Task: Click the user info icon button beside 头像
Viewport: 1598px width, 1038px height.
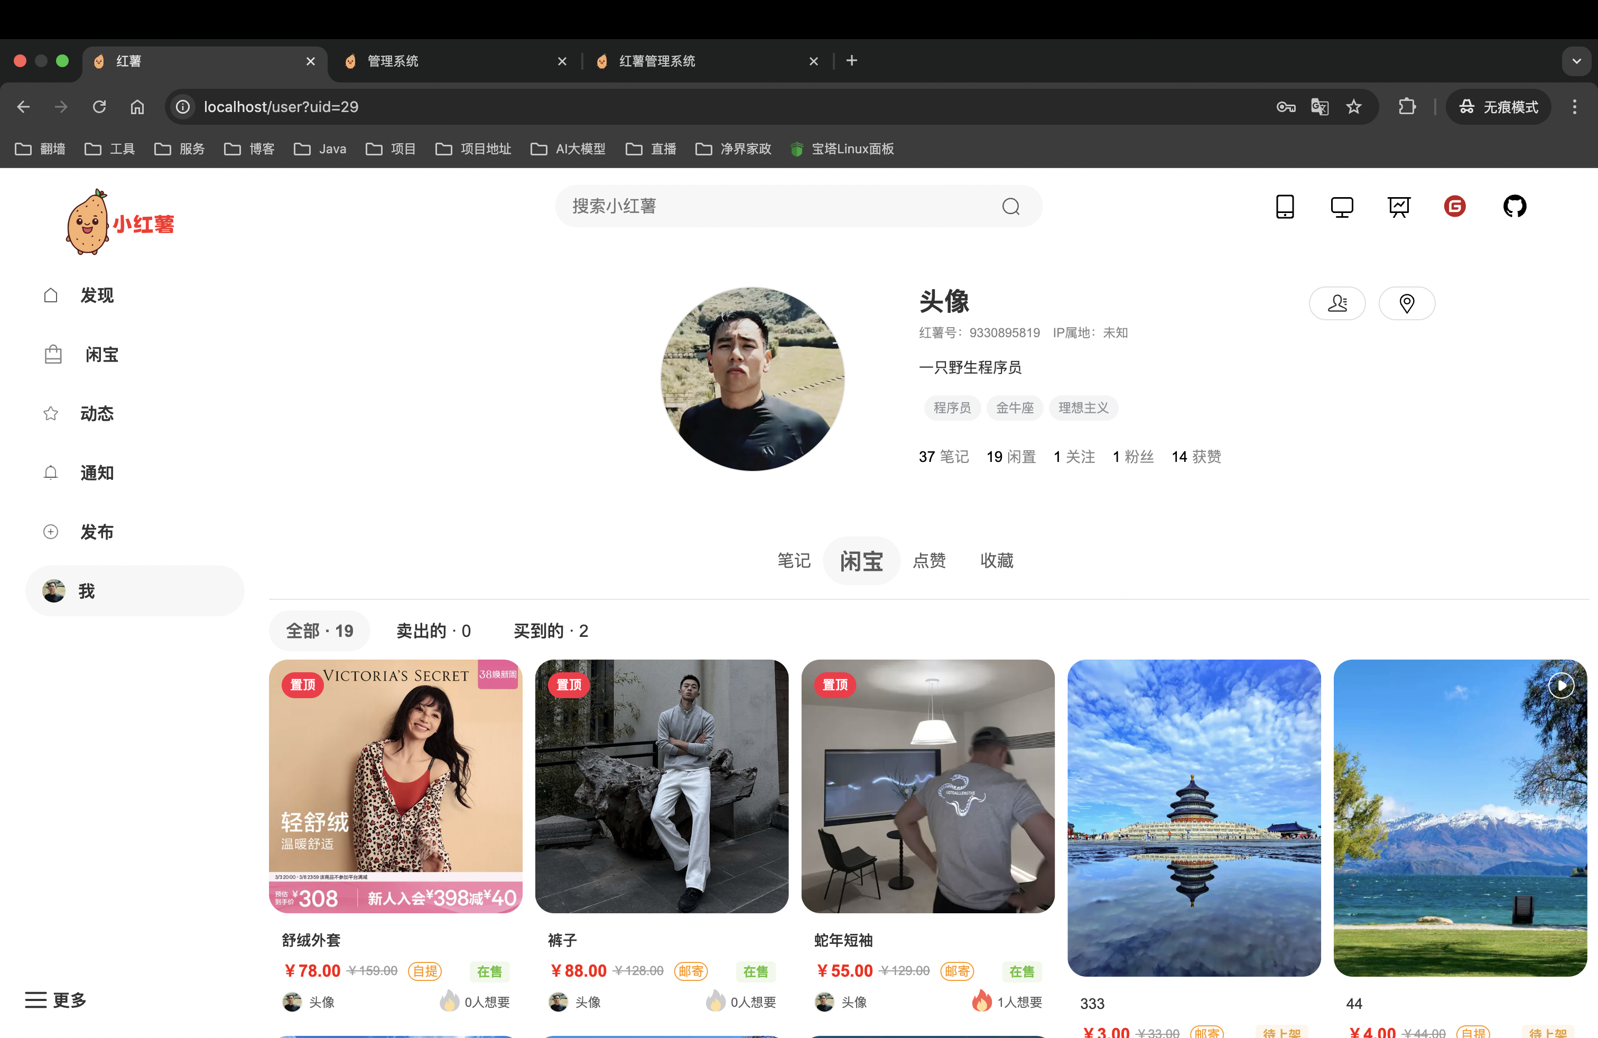Action: [1337, 303]
